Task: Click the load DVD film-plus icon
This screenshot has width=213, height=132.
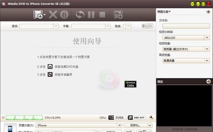Action: (x=38, y=15)
